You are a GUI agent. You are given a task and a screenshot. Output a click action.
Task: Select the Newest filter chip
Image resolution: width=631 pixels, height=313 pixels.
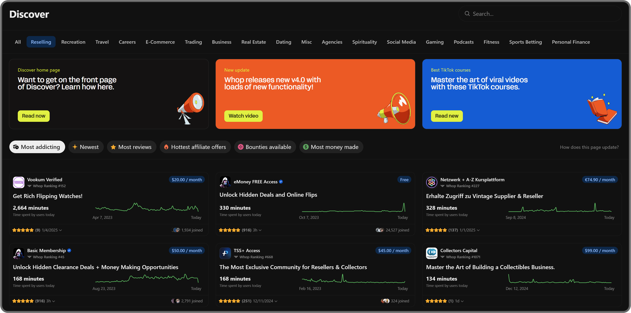tap(86, 147)
